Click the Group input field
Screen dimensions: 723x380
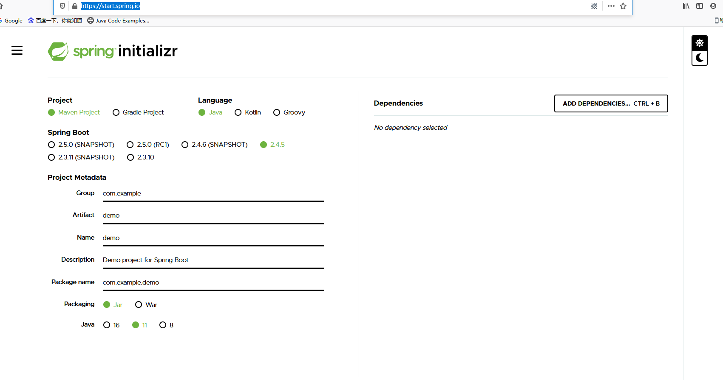[x=213, y=193]
